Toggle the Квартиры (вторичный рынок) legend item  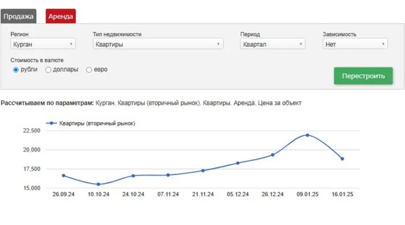(91, 123)
